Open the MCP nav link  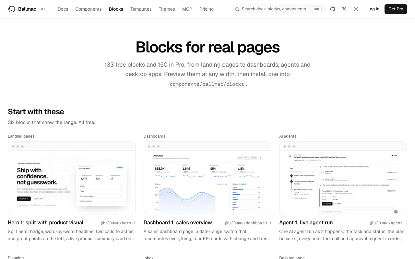click(187, 9)
